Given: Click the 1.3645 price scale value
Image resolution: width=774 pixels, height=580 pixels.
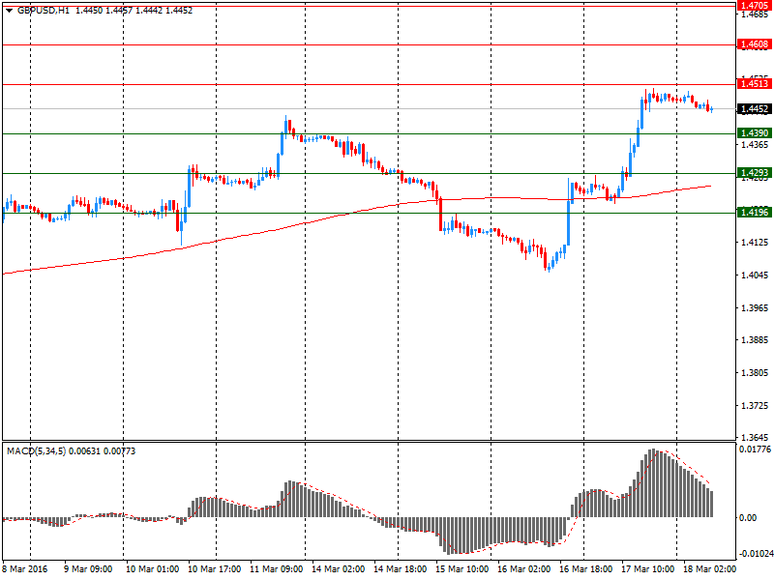Looking at the screenshot, I should pyautogui.click(x=755, y=437).
